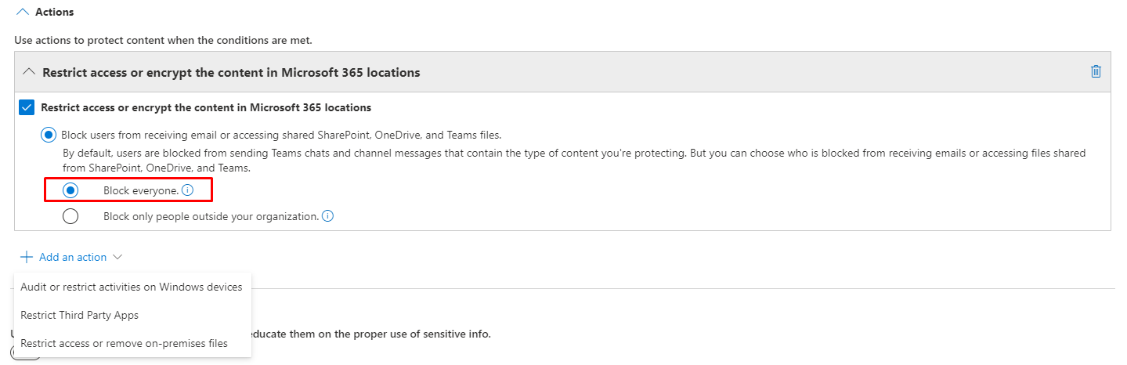Click the Actions section heading text
The height and width of the screenshot is (365, 1127).
pos(55,13)
